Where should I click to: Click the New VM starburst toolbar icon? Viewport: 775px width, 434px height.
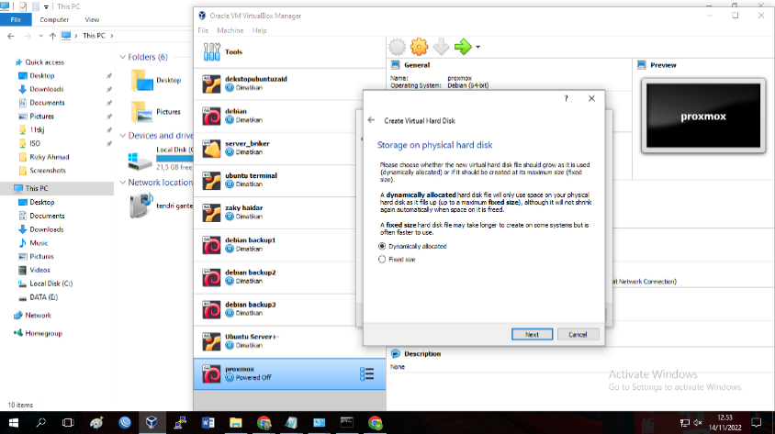[x=397, y=47]
